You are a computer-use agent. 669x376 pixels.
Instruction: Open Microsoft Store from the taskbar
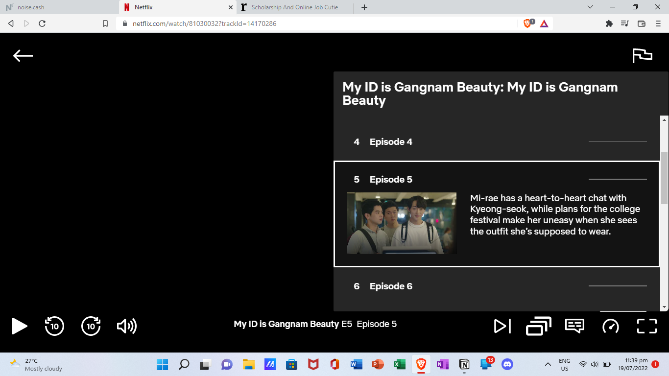291,364
